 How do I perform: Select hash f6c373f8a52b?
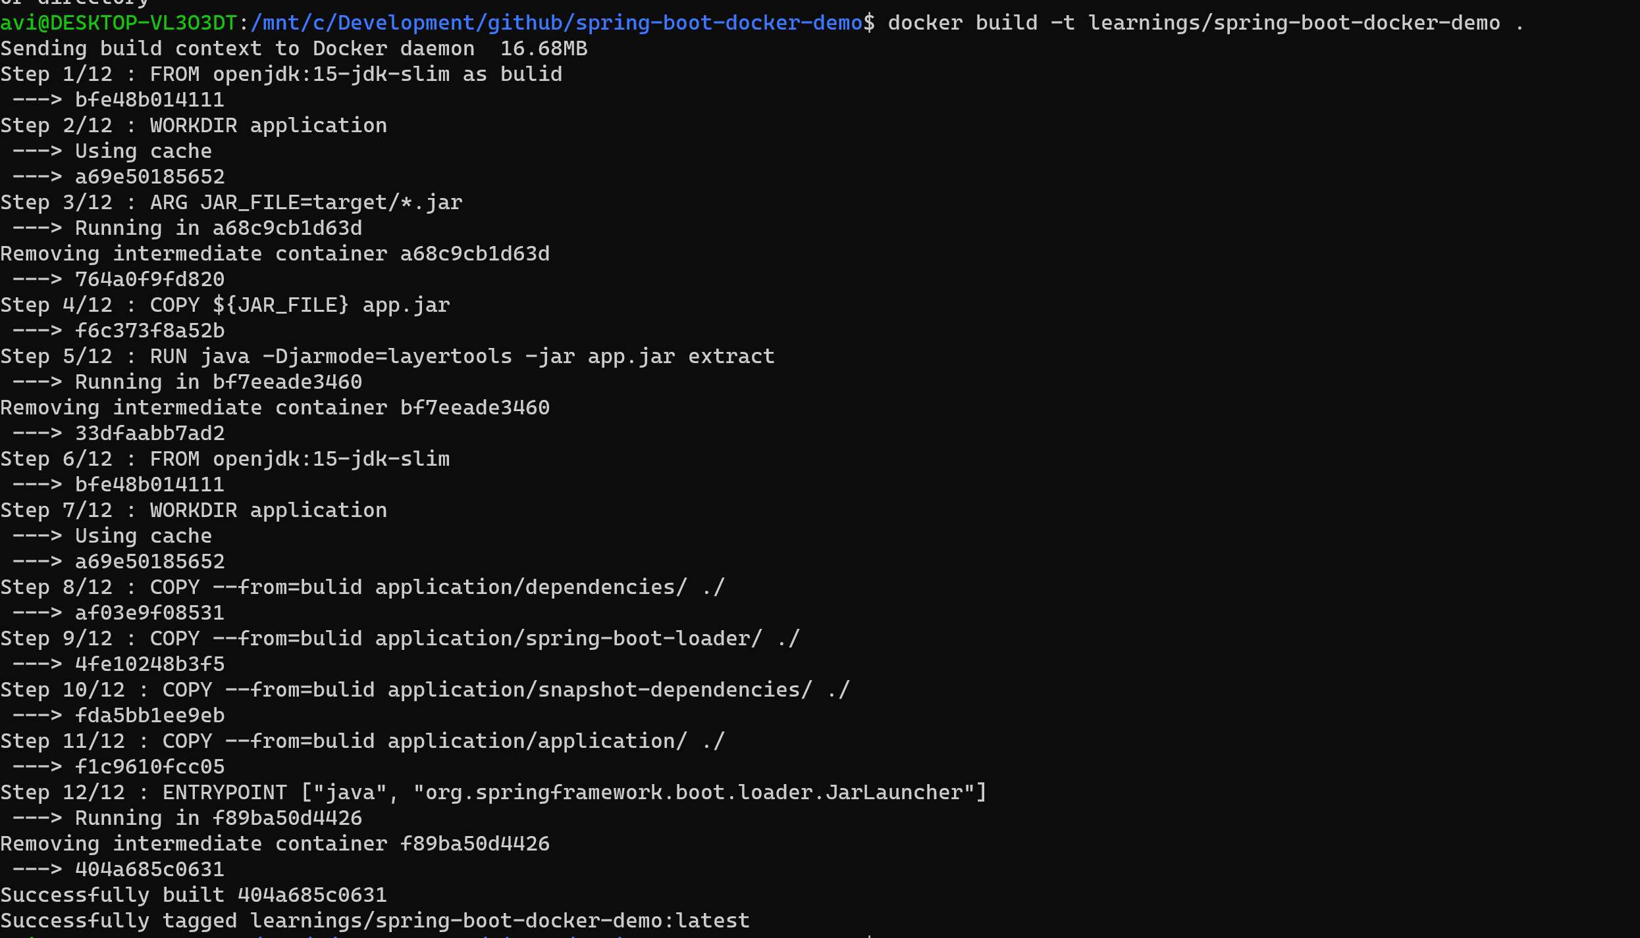click(x=149, y=330)
